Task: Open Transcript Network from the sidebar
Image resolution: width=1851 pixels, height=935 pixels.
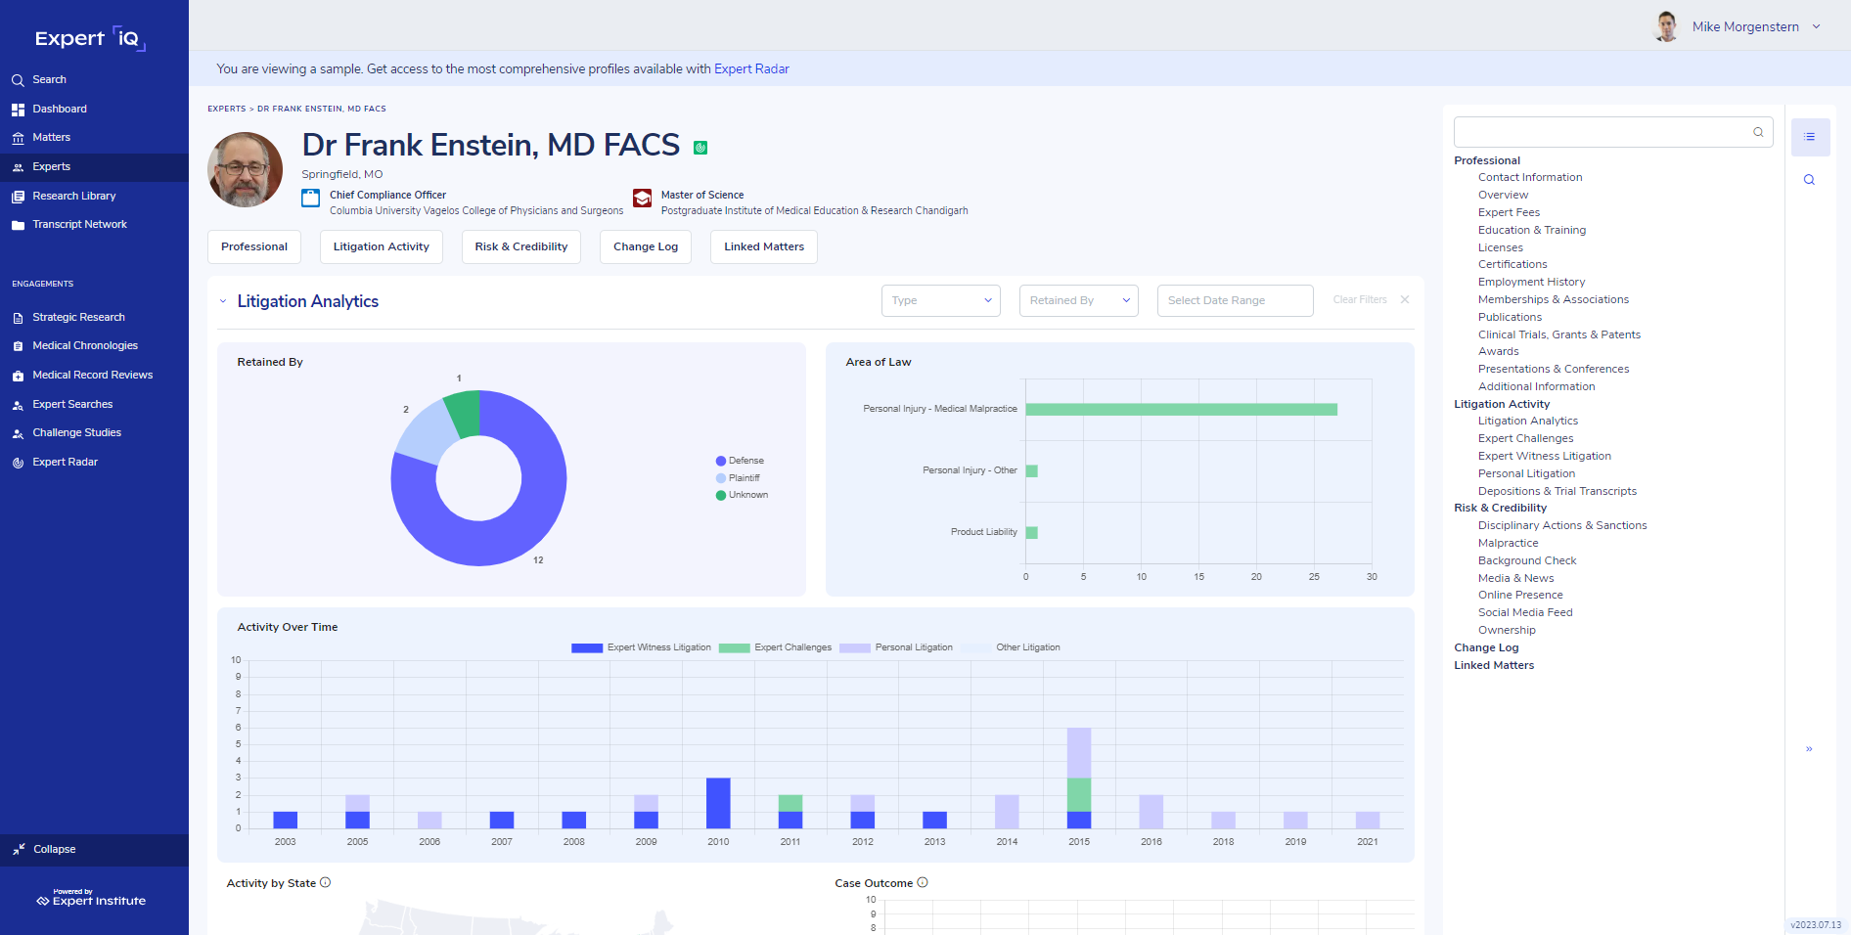Action: pos(80,224)
